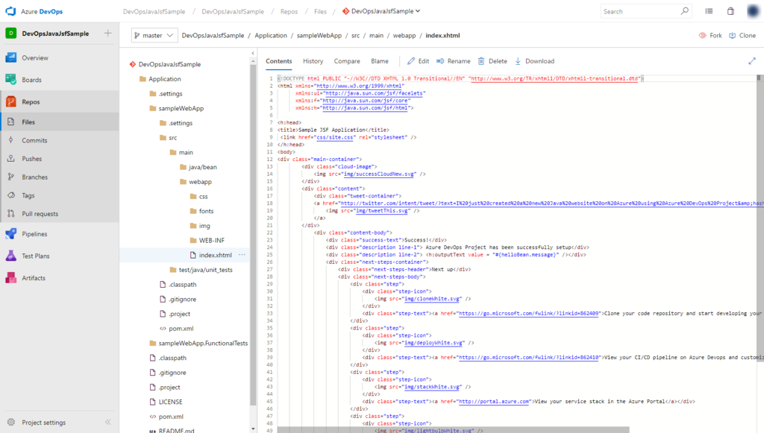Image resolution: width=764 pixels, height=433 pixels.
Task: Click the Files breadcrumb link
Action: point(320,12)
